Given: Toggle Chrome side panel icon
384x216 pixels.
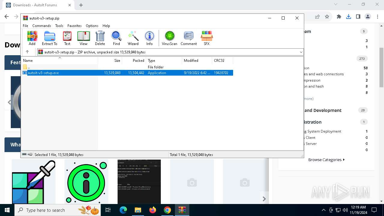Looking at the screenshot, I should (x=358, y=16).
